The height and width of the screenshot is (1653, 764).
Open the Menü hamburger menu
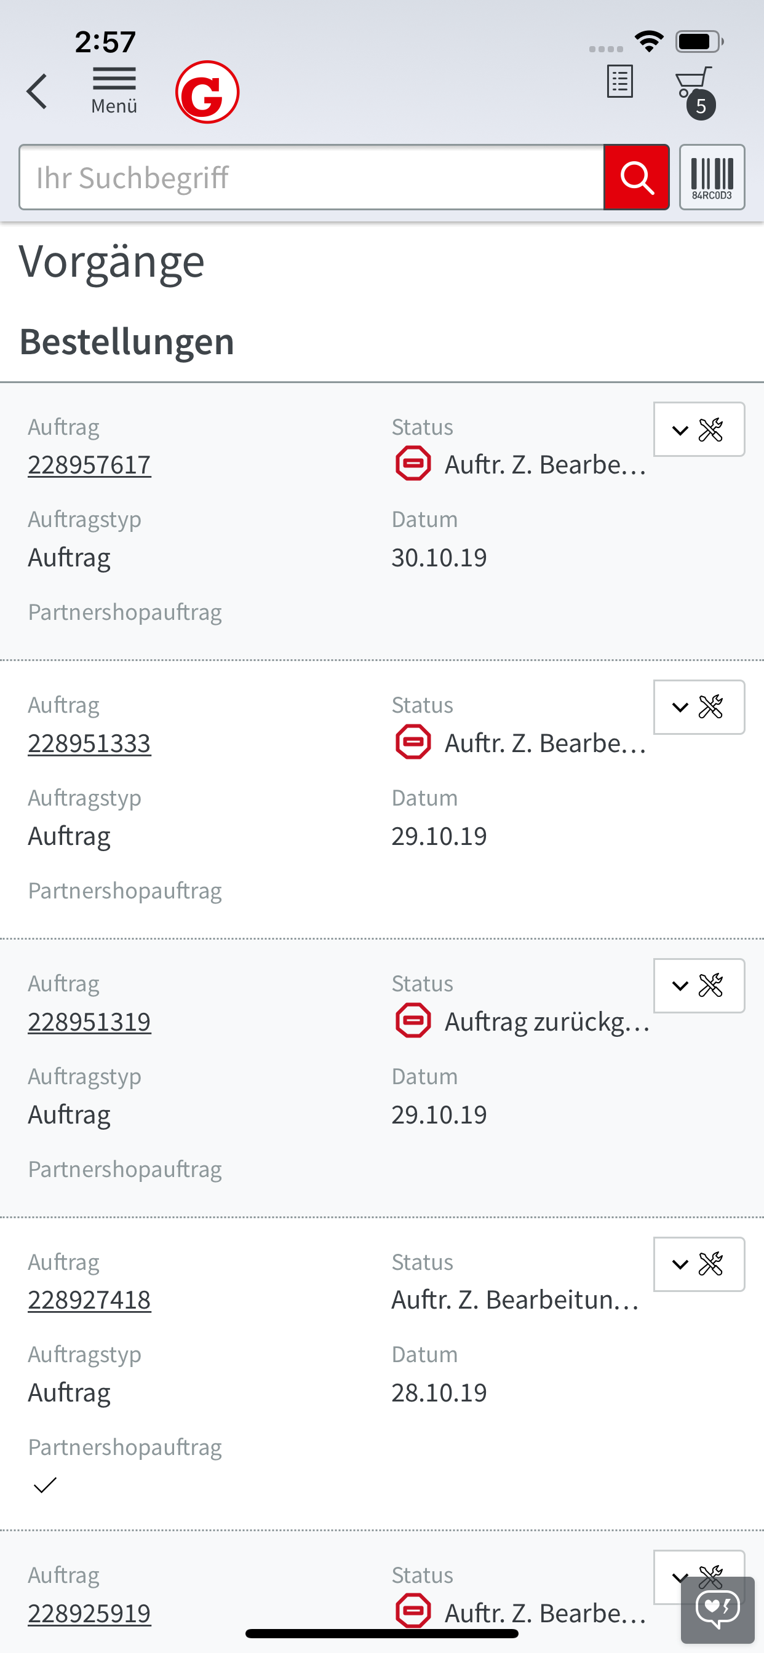[114, 90]
